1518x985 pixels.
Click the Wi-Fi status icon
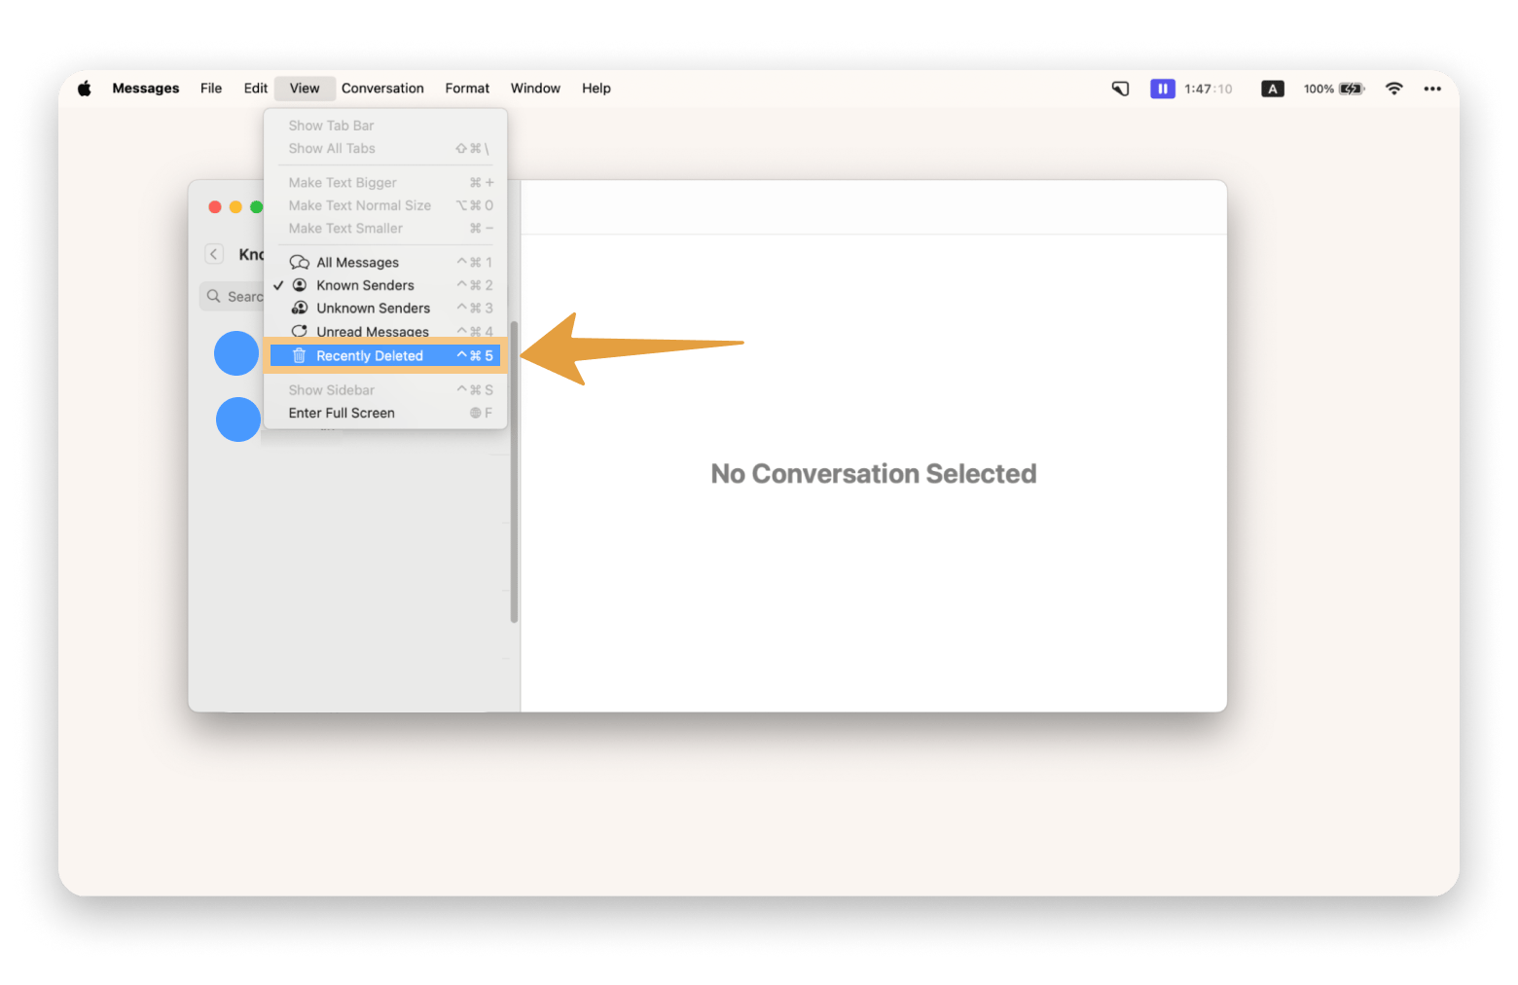pos(1393,89)
